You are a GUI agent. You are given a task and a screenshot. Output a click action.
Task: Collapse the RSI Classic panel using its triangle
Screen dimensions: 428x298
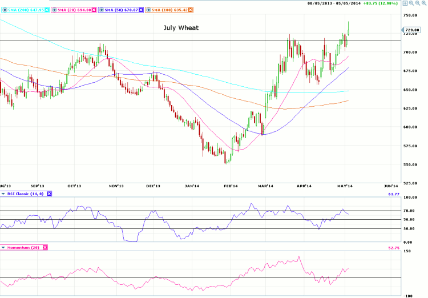coord(3,194)
